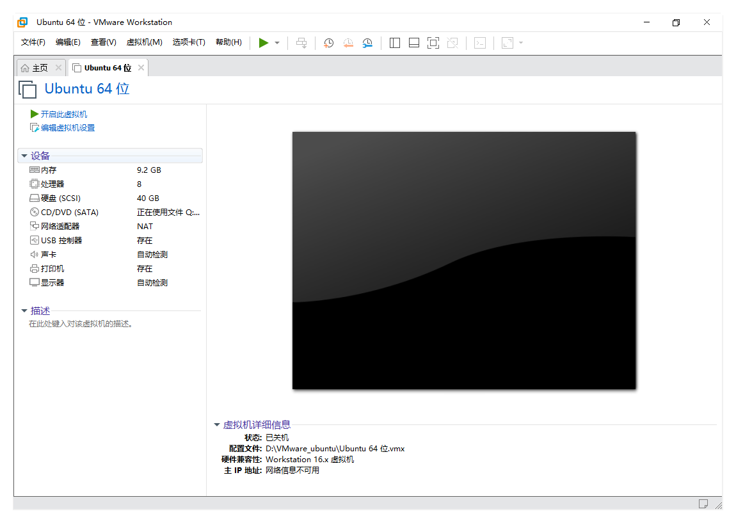Click the 硬盘 (SCSI) disk icon

coord(35,198)
